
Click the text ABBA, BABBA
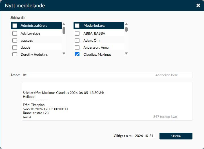pyautogui.click(x=94, y=33)
